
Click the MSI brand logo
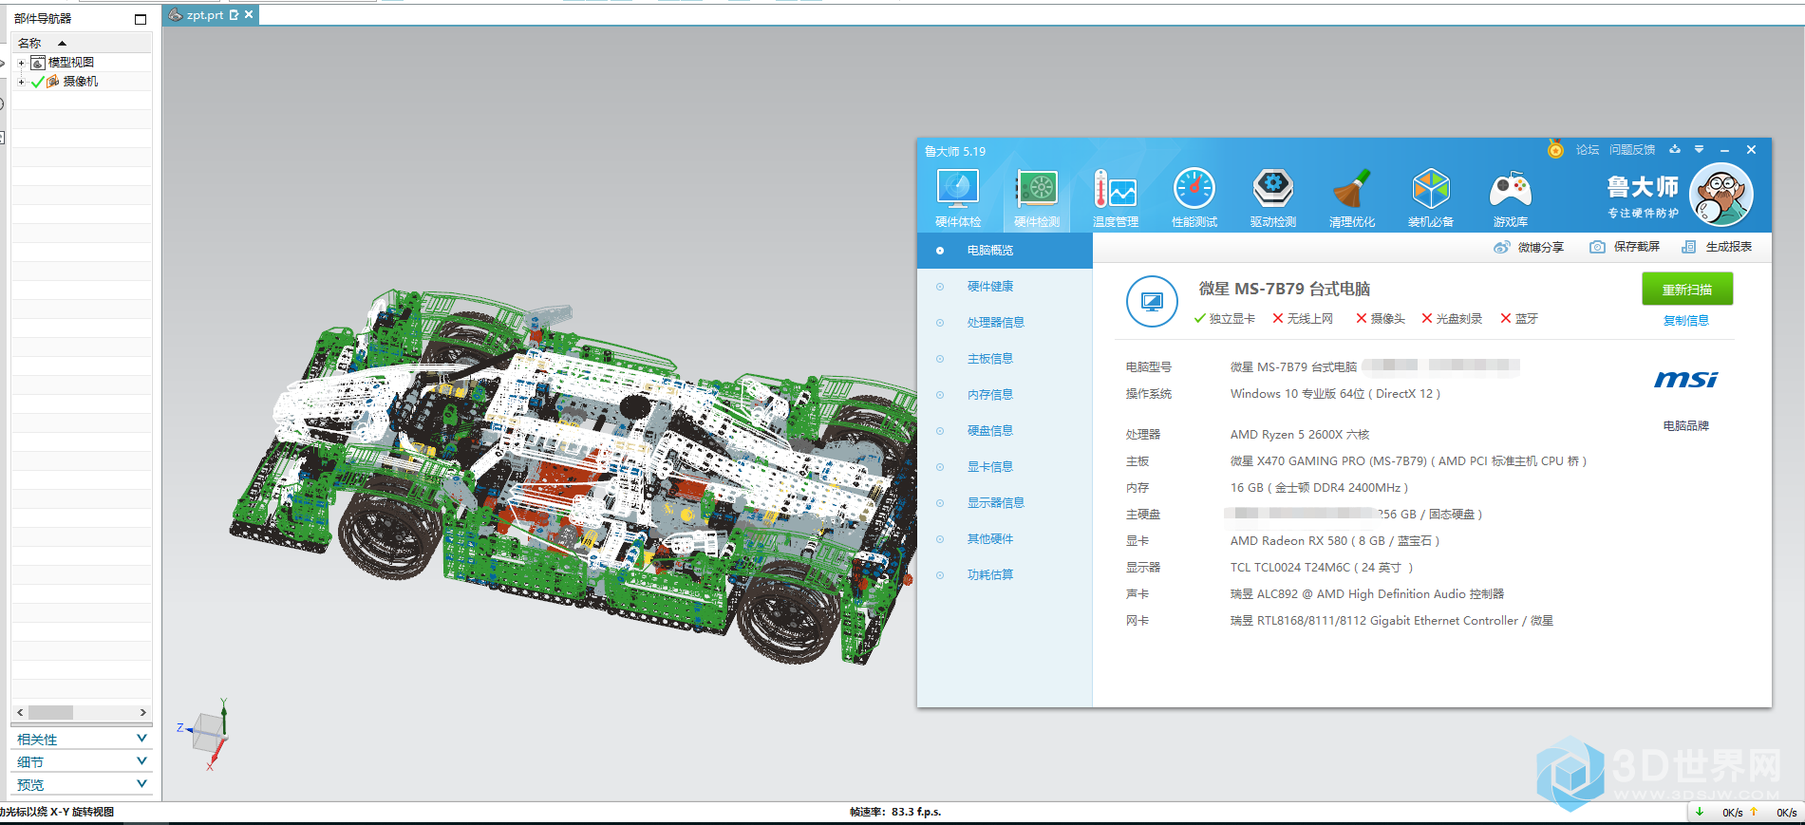(1686, 380)
